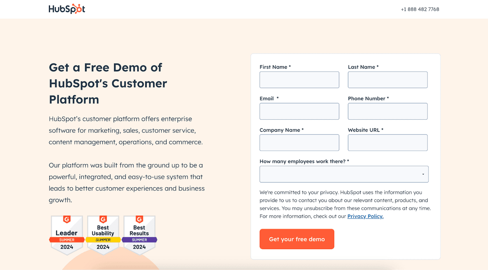Click into the Email input field
Image resolution: width=488 pixels, height=270 pixels.
299,111
